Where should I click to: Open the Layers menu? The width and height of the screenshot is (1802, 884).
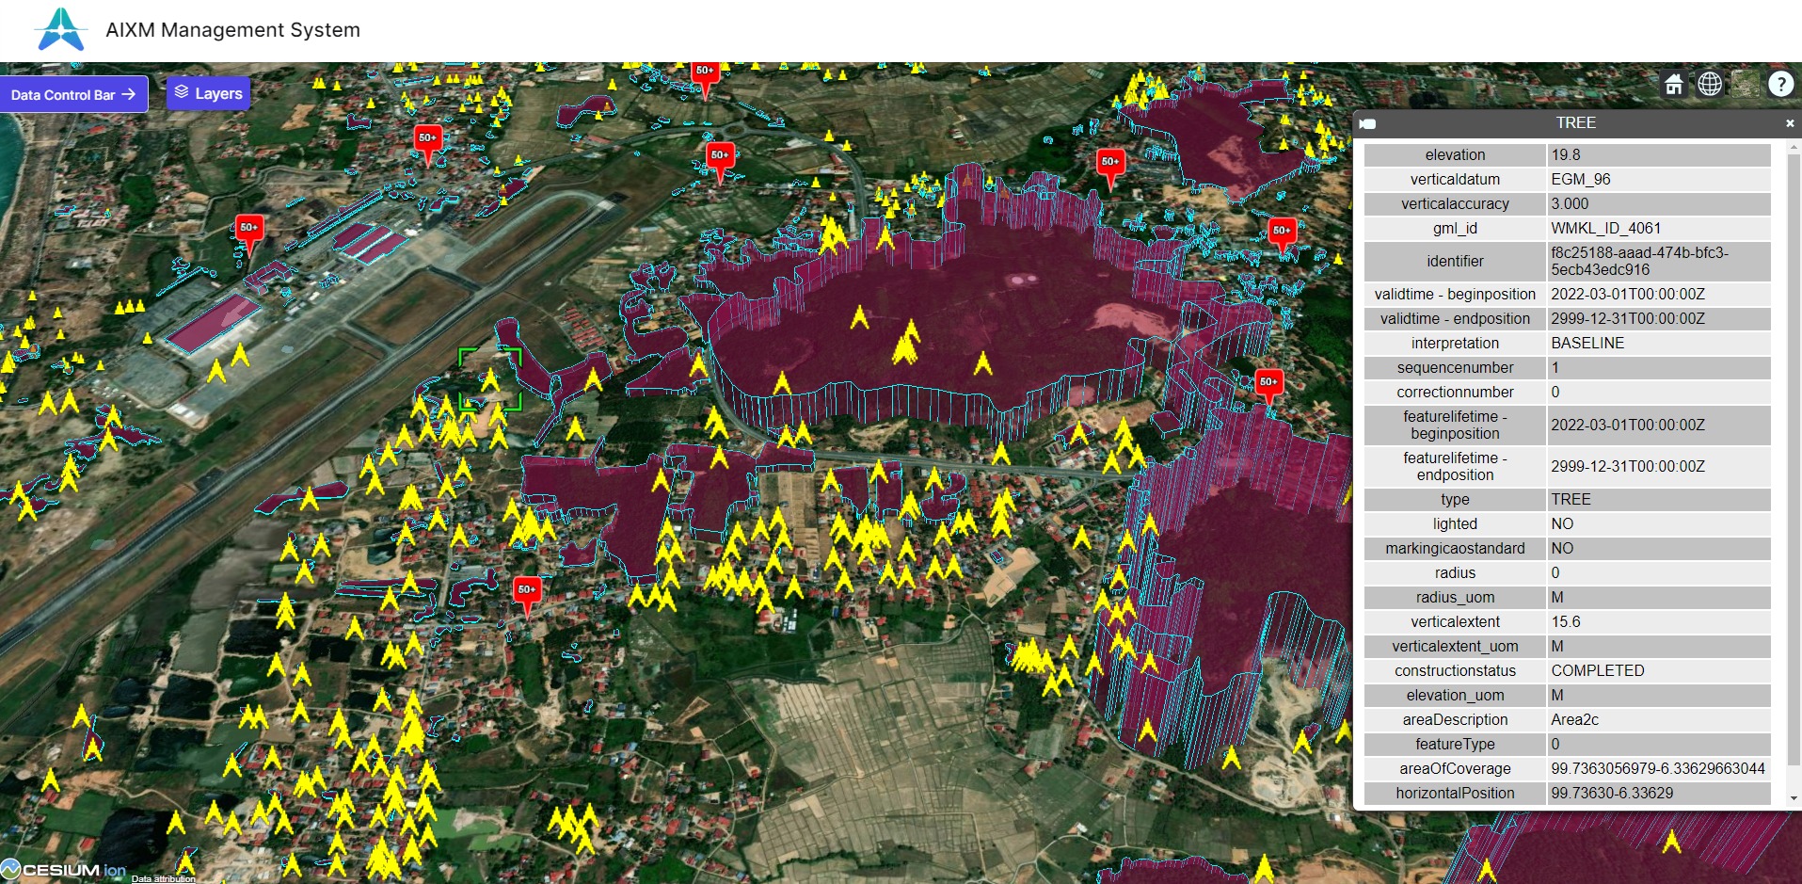208,93
